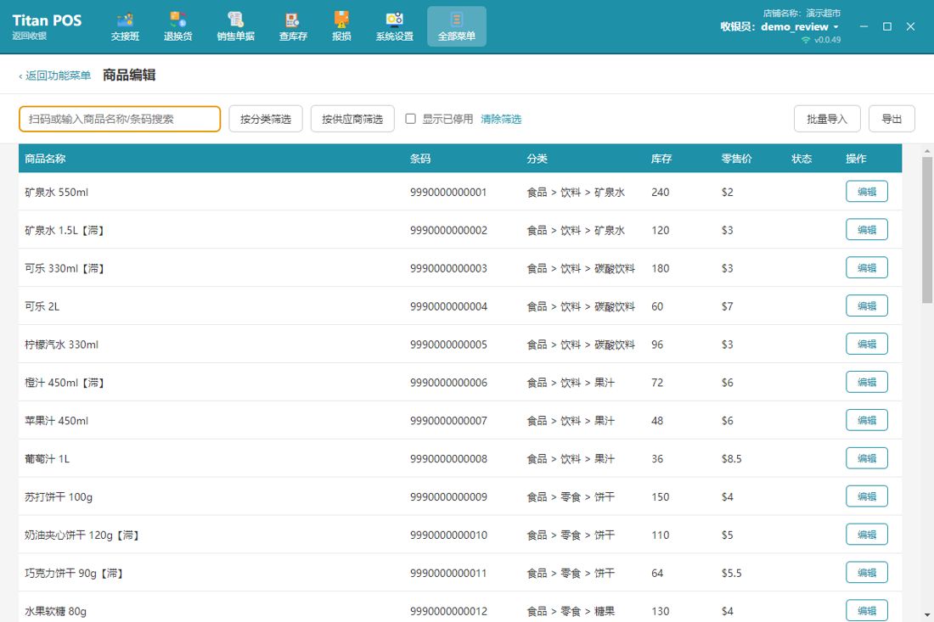Click the 条码 column header
This screenshot has height=622, width=934.
[420, 159]
